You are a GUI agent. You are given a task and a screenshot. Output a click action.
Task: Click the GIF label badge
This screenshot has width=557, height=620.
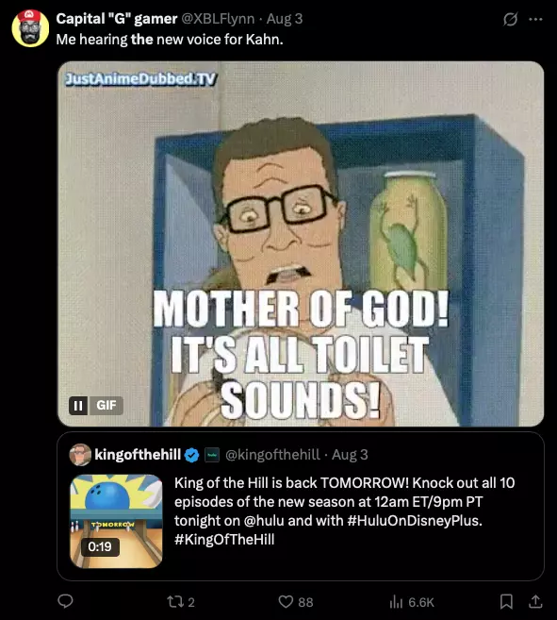click(x=106, y=405)
